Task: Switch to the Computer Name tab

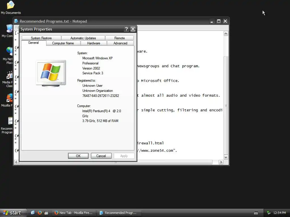Action: point(63,43)
